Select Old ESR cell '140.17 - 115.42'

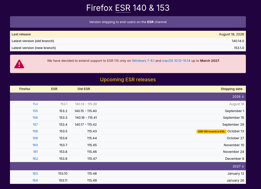coord(85,125)
